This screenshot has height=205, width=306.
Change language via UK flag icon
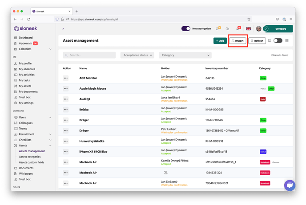pyautogui.click(x=249, y=28)
